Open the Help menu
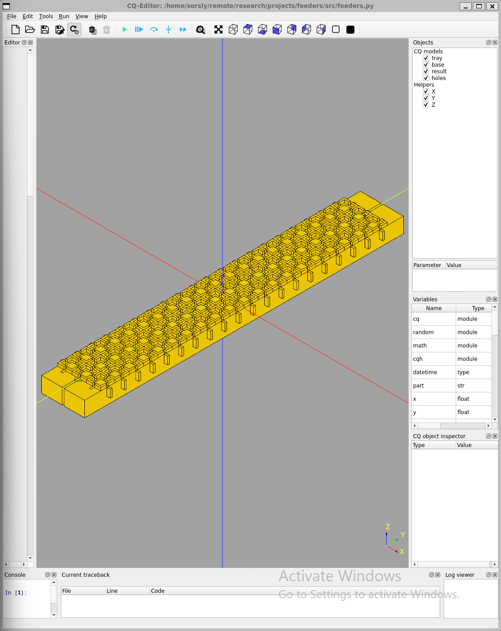Image resolution: width=501 pixels, height=631 pixels. pos(101,16)
